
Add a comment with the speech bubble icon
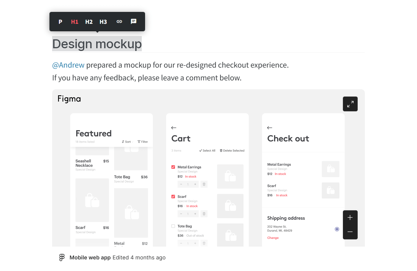133,21
